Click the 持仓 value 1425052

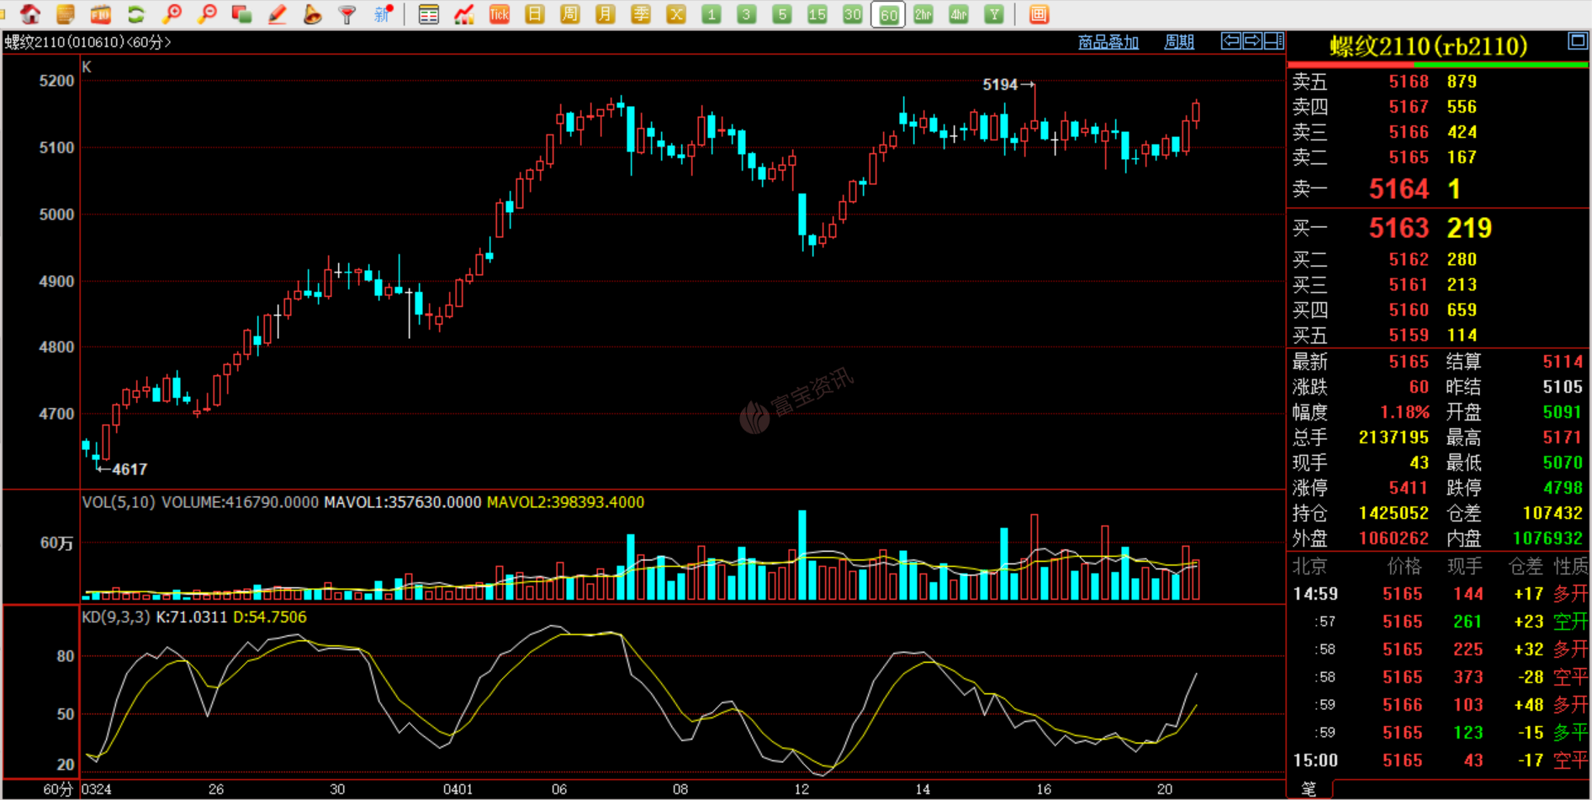[x=1394, y=513]
